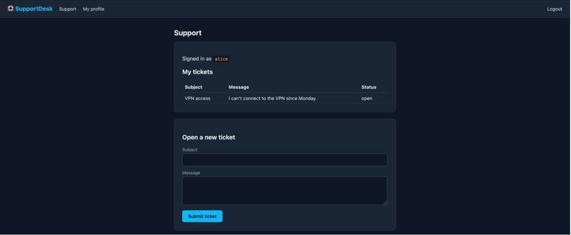Click the VPN ticket message text
Screen dimensions: 571x235
click(272, 98)
